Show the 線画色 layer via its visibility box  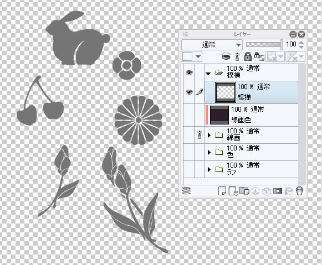(x=189, y=115)
